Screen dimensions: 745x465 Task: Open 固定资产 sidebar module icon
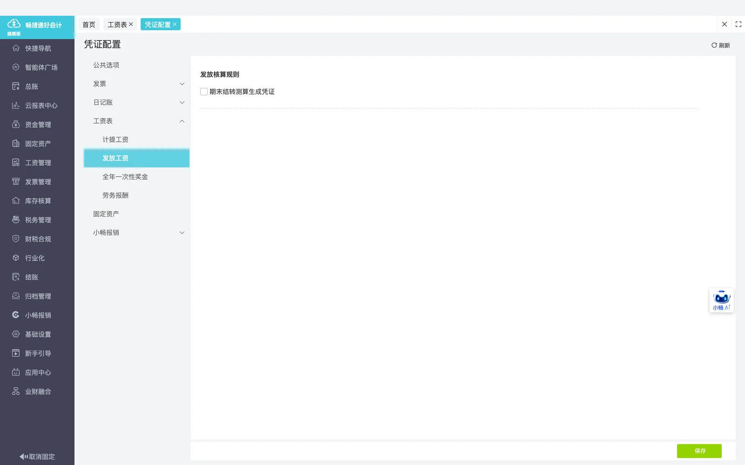pyautogui.click(x=16, y=143)
